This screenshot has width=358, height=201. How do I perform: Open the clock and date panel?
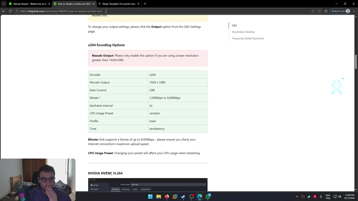(x=350, y=197)
